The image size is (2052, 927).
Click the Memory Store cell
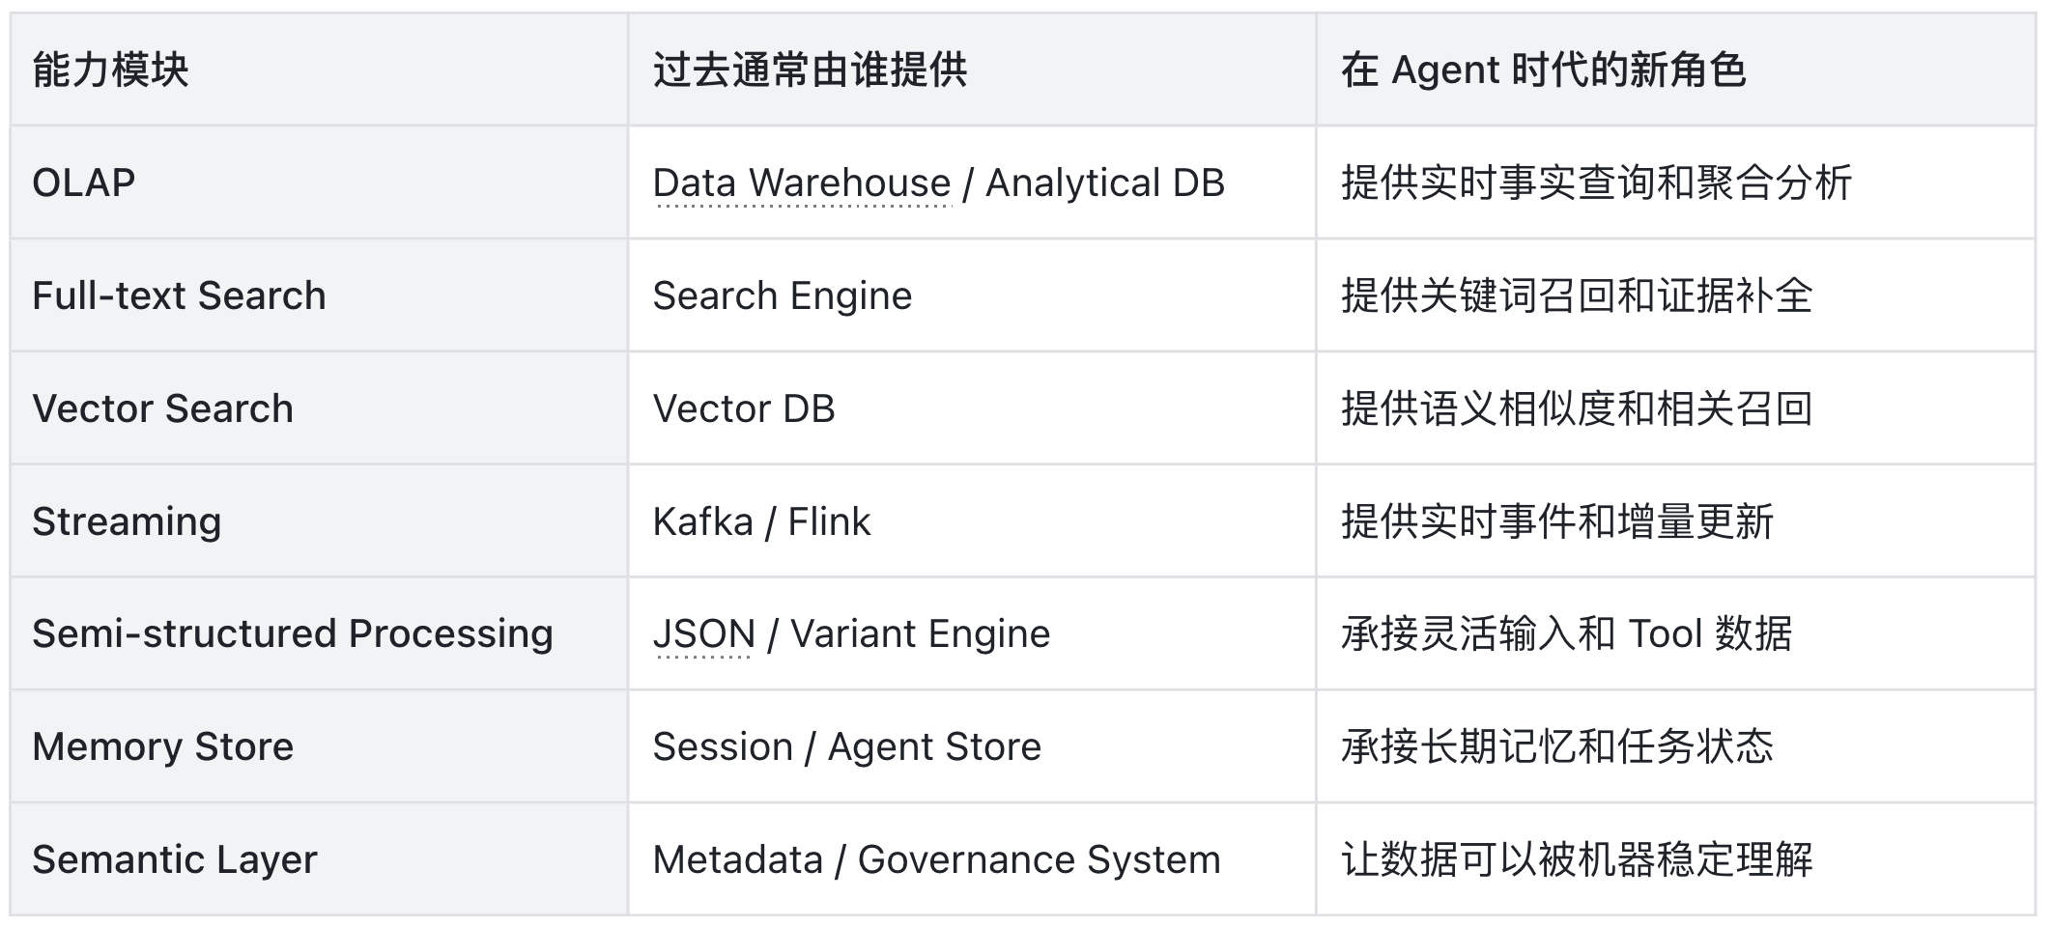(319, 747)
